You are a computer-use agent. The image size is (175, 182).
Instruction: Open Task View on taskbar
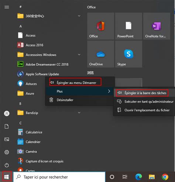tap(125, 177)
